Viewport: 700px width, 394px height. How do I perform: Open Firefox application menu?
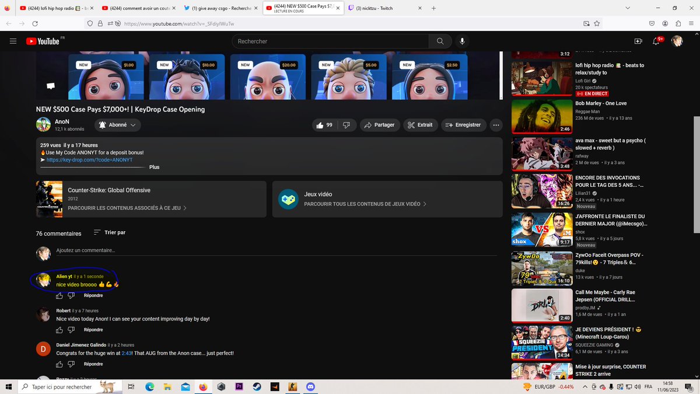click(x=691, y=23)
